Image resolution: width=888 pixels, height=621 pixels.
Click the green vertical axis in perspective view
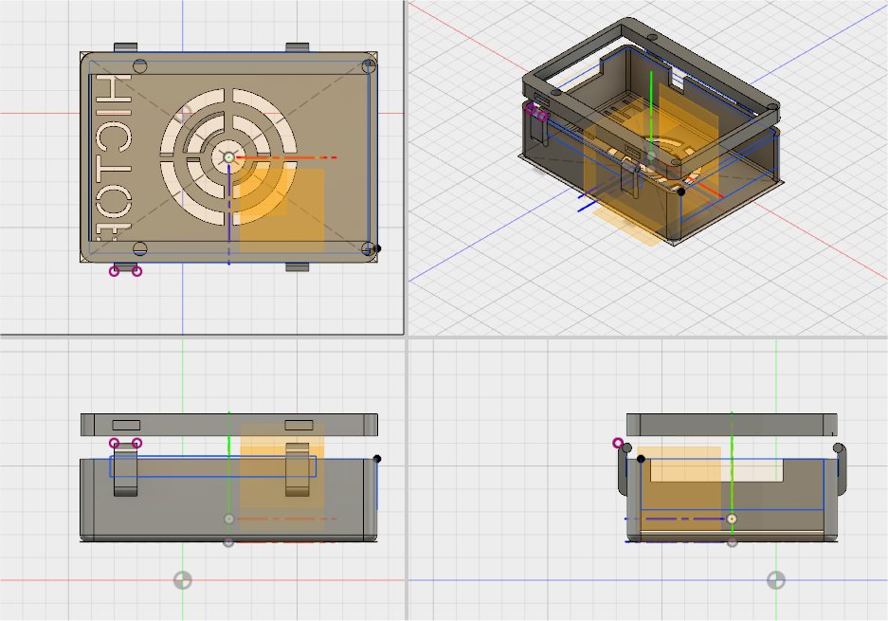click(x=652, y=104)
